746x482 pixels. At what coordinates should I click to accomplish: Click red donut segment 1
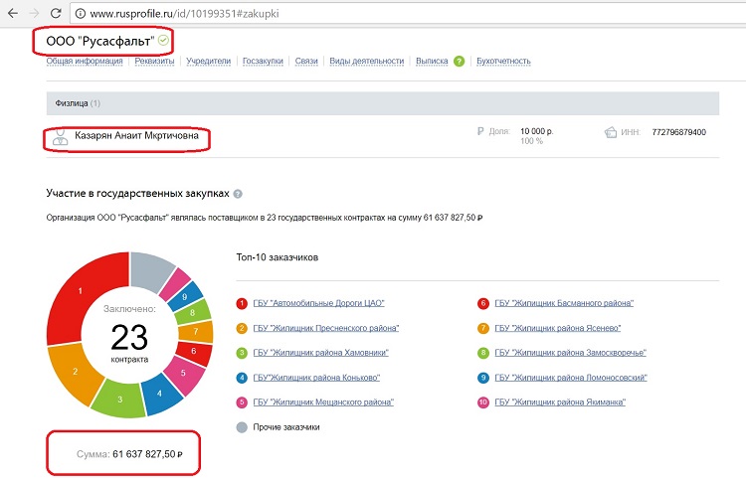coord(80,291)
